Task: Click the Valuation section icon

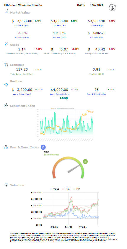Action: pyautogui.click(x=6, y=185)
